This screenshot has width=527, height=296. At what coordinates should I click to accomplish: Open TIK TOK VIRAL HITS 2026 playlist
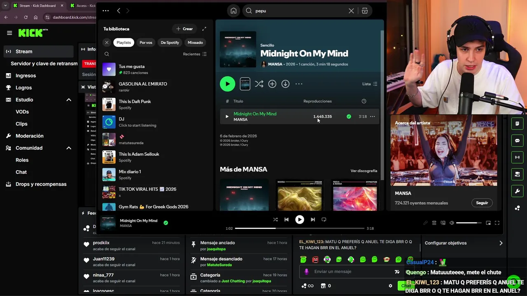click(x=156, y=192)
